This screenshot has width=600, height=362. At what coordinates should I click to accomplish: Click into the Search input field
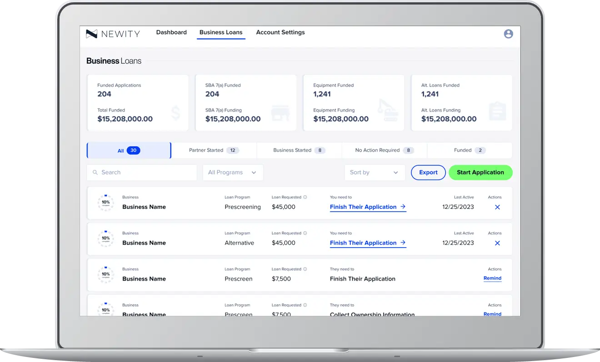[145, 173]
